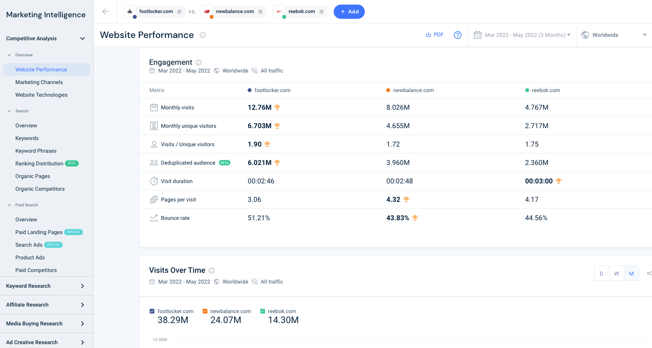652x348 pixels.
Task: Open Paid Competitors page
Action: coord(36,270)
